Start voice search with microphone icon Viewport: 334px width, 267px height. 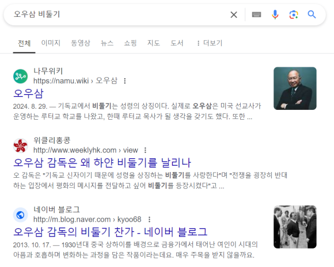click(x=275, y=14)
